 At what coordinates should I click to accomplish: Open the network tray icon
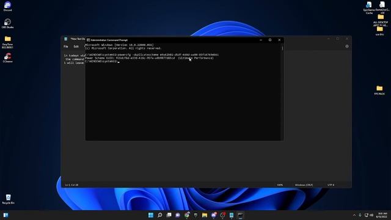click(x=366, y=215)
